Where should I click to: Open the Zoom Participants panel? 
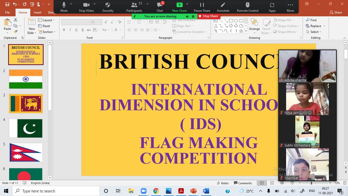click(x=134, y=7)
